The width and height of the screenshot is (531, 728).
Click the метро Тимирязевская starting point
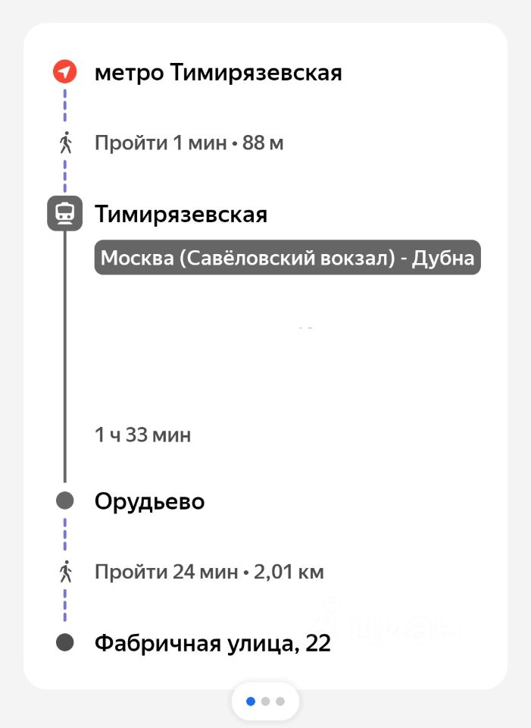point(218,73)
